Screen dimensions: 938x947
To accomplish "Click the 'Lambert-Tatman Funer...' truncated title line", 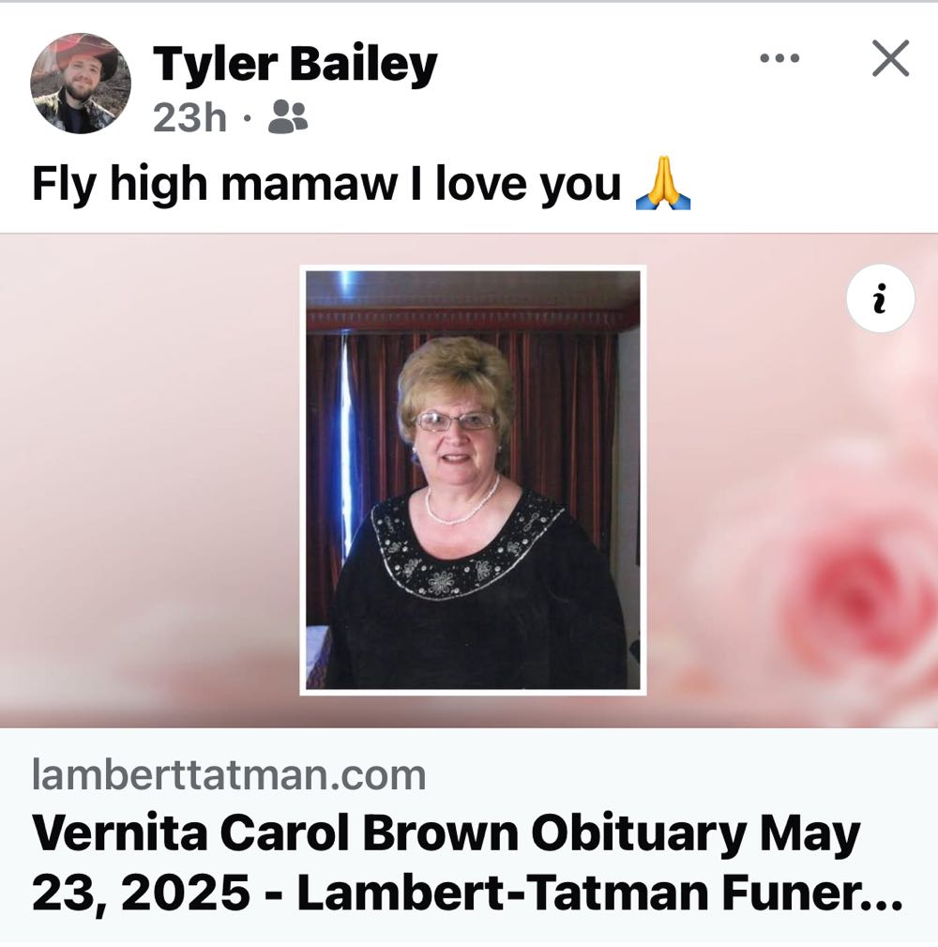I will (600, 893).
